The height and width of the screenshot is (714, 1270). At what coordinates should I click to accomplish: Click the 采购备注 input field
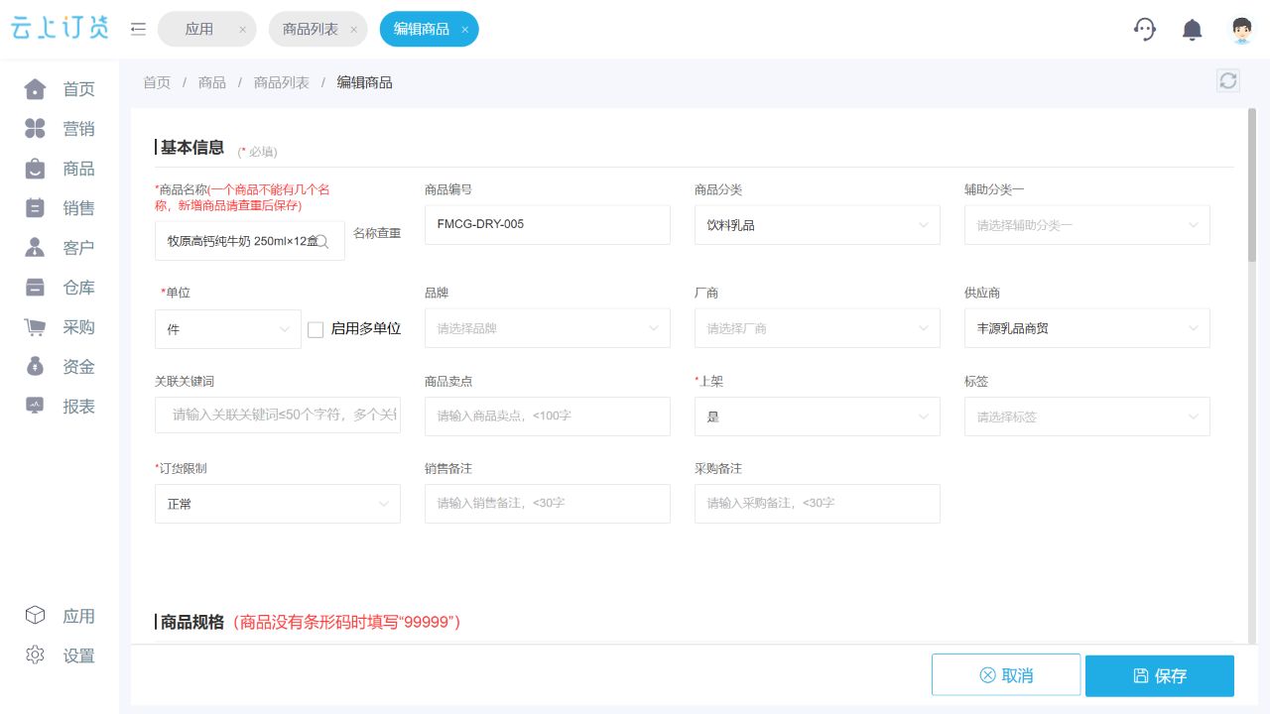coord(818,504)
